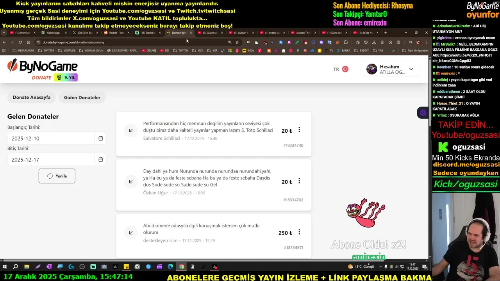The width and height of the screenshot is (500, 281).
Task: Open the options menu for donation #18334740
Action: pyautogui.click(x=299, y=130)
